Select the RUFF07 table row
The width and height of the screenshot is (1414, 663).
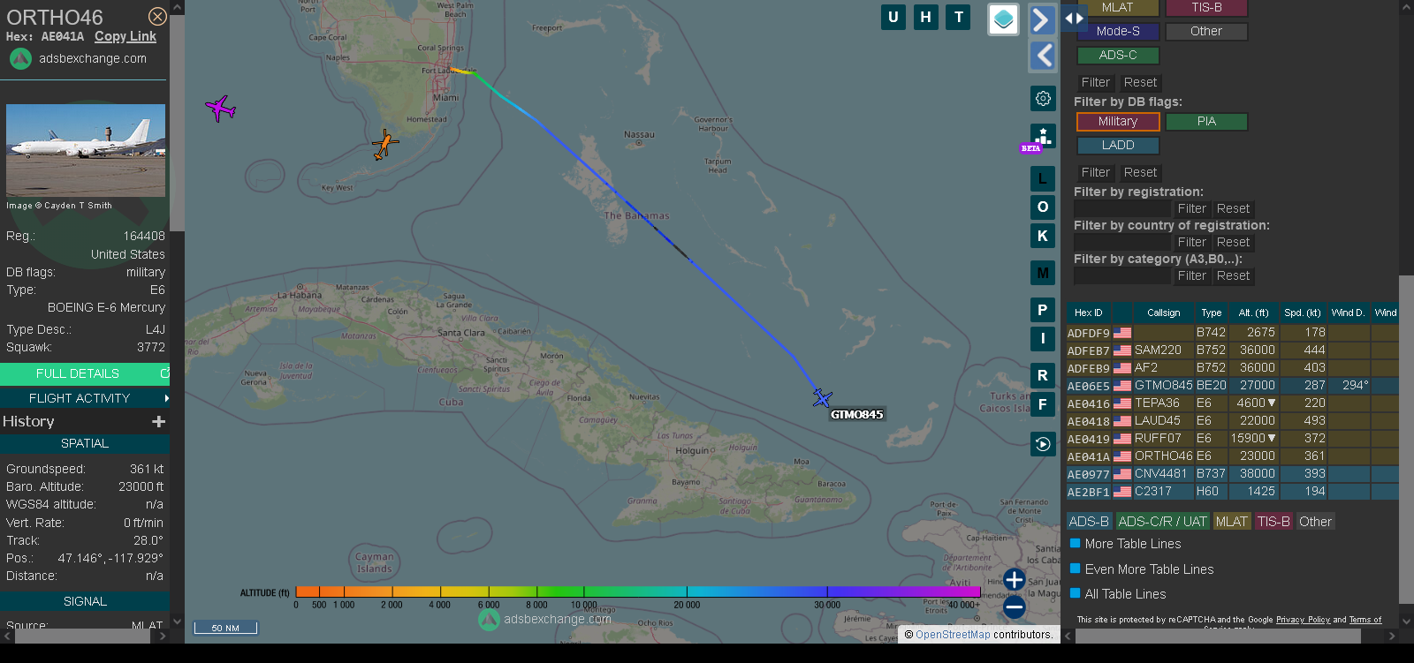[1232, 438]
